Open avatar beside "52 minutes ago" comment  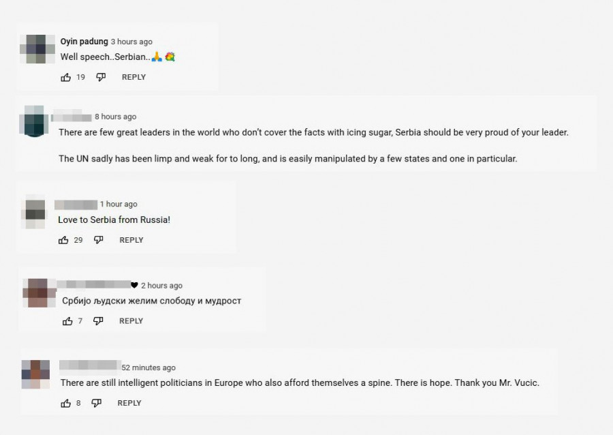click(35, 374)
